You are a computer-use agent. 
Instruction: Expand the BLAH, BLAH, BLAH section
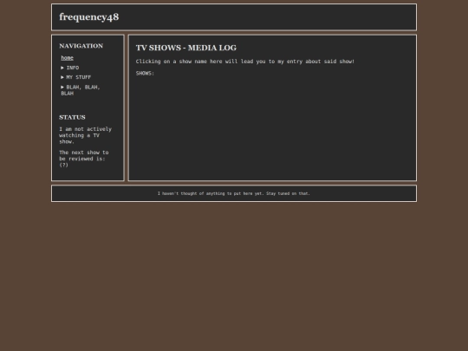coord(81,90)
